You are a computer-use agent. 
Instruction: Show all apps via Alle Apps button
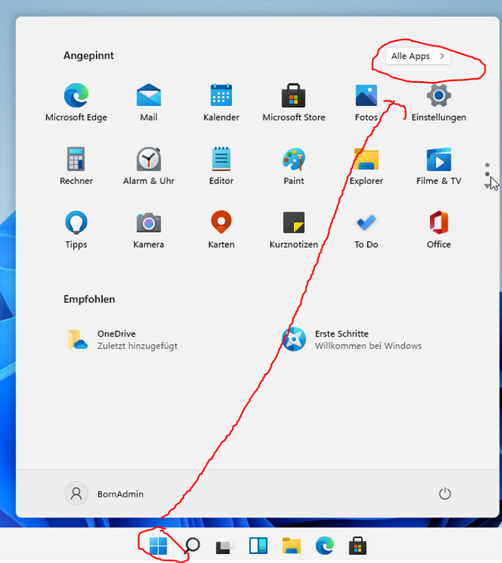[418, 56]
